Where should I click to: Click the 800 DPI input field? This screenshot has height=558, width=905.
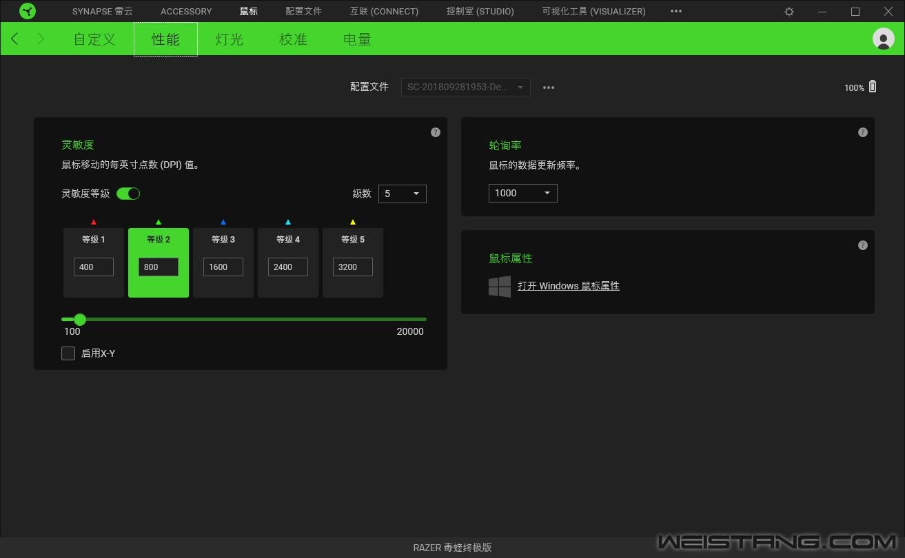(x=159, y=267)
